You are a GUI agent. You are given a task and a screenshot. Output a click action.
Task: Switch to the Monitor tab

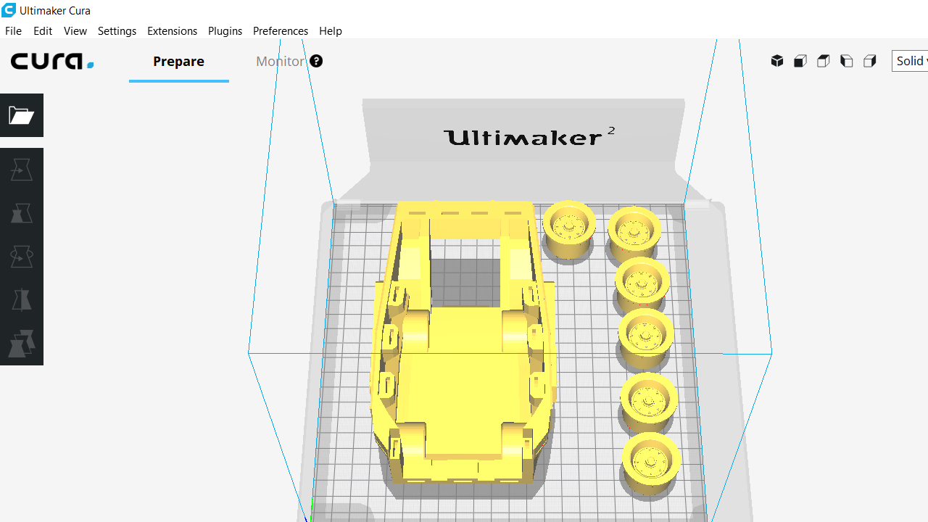pyautogui.click(x=281, y=62)
